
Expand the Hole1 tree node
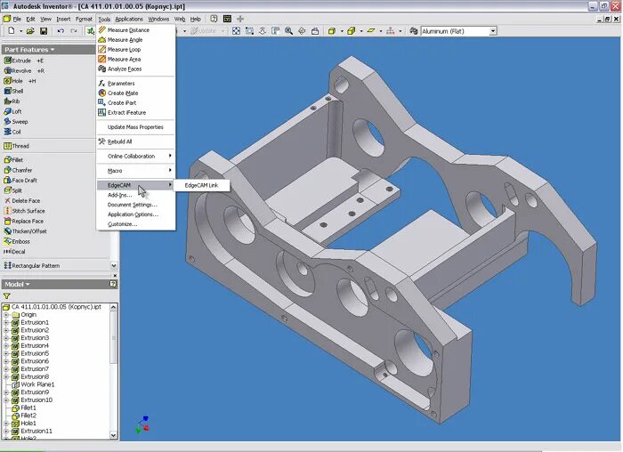(6, 424)
